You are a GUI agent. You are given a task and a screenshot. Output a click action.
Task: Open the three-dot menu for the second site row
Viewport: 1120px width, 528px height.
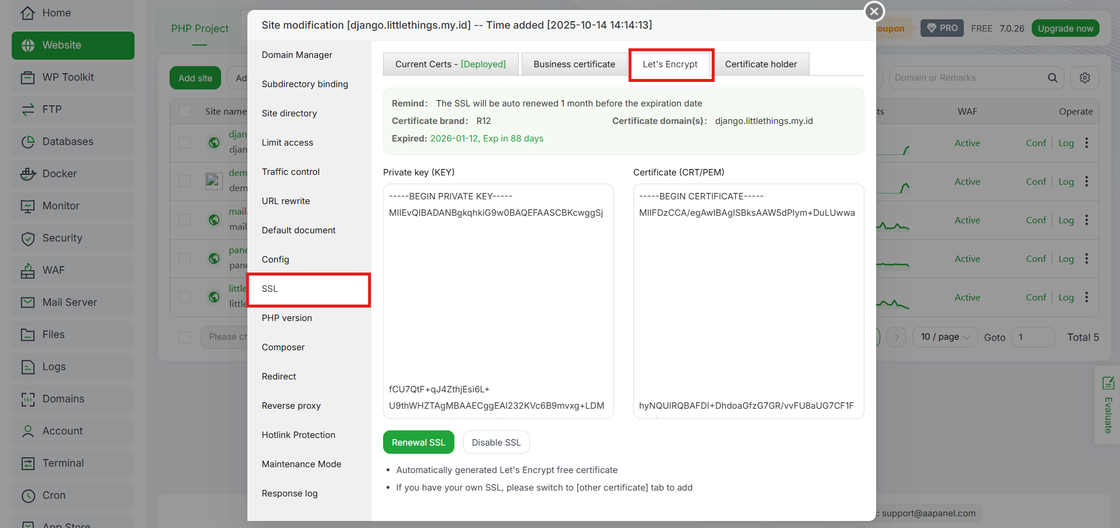[x=1087, y=181]
